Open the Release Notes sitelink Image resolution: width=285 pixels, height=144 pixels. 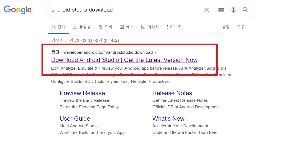point(172,93)
